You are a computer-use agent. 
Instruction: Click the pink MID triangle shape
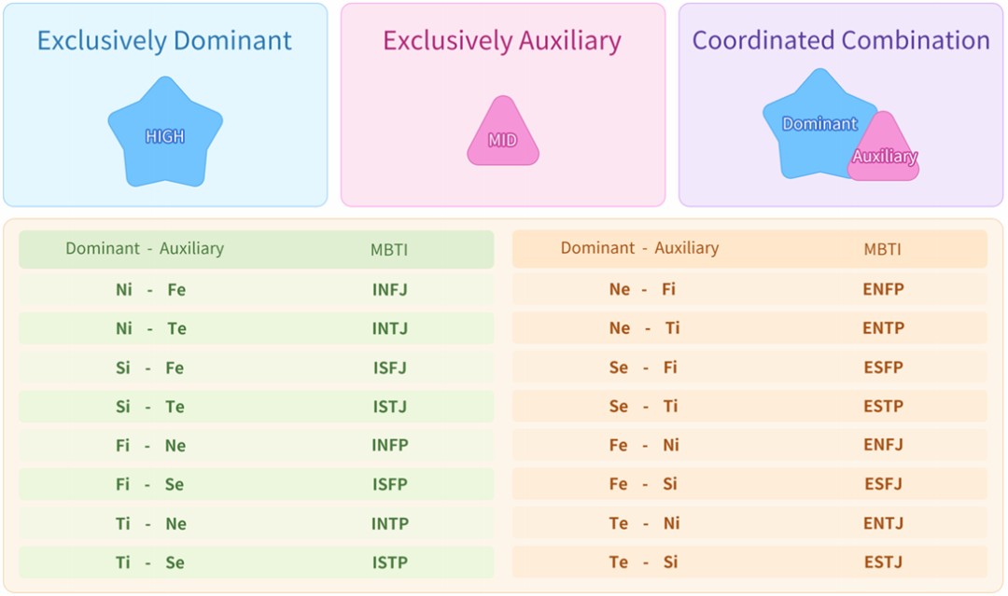503,138
